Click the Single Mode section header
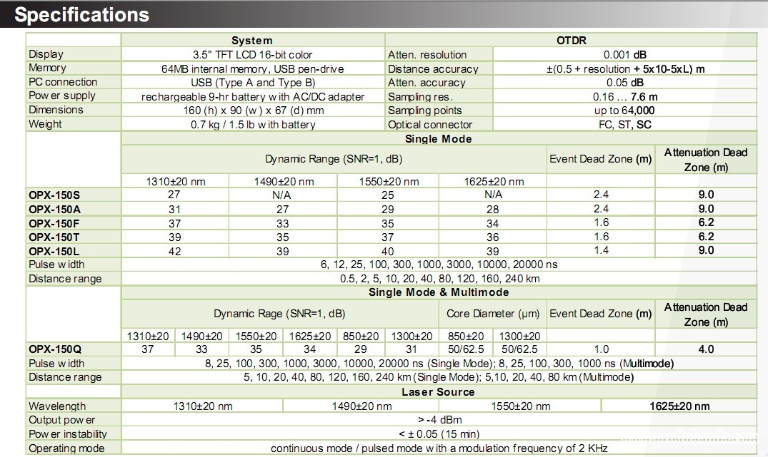The width and height of the screenshot is (768, 457). pyautogui.click(x=438, y=139)
